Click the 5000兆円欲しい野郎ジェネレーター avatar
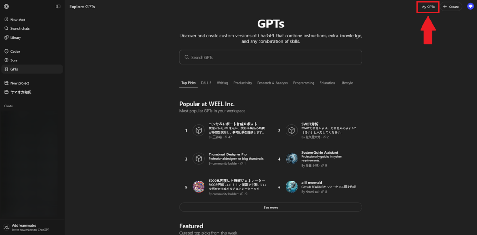This screenshot has width=477, height=235. click(x=198, y=187)
